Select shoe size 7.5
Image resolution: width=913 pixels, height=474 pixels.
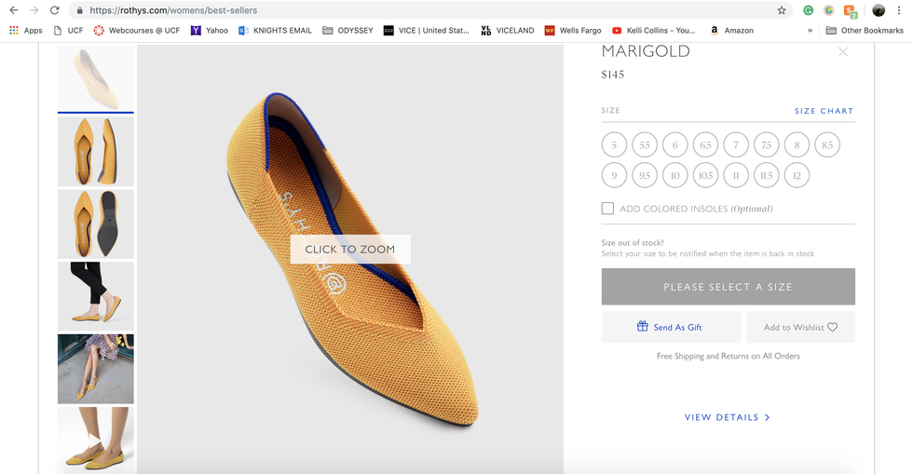pos(766,145)
